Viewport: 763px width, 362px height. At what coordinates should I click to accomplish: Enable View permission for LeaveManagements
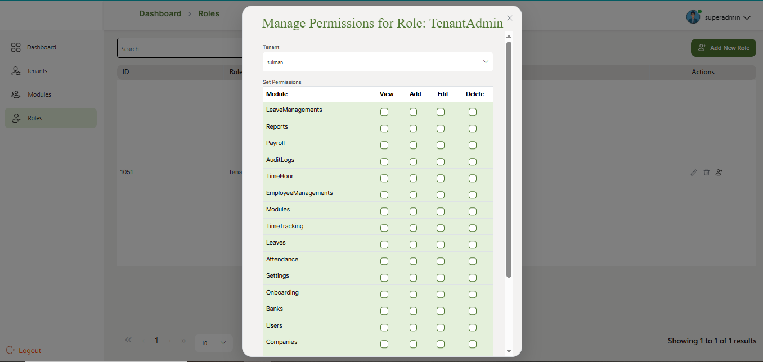click(x=384, y=112)
